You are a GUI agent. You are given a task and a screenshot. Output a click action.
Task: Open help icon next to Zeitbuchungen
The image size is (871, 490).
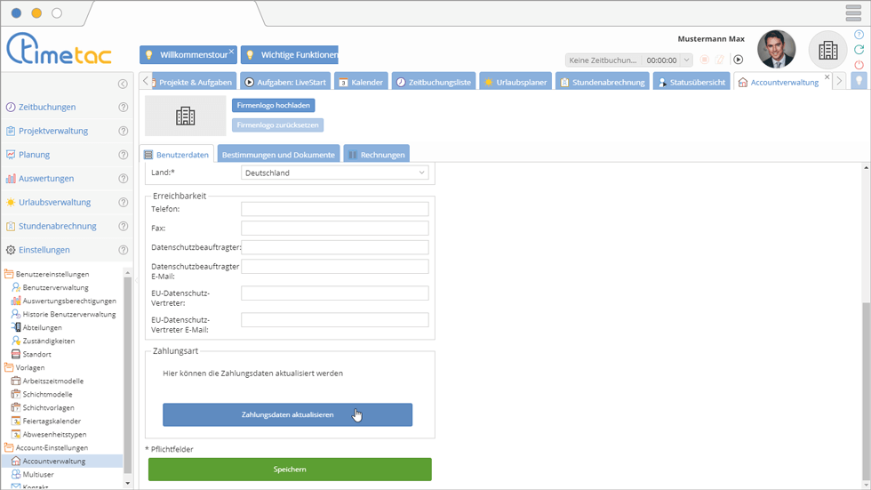coord(124,107)
